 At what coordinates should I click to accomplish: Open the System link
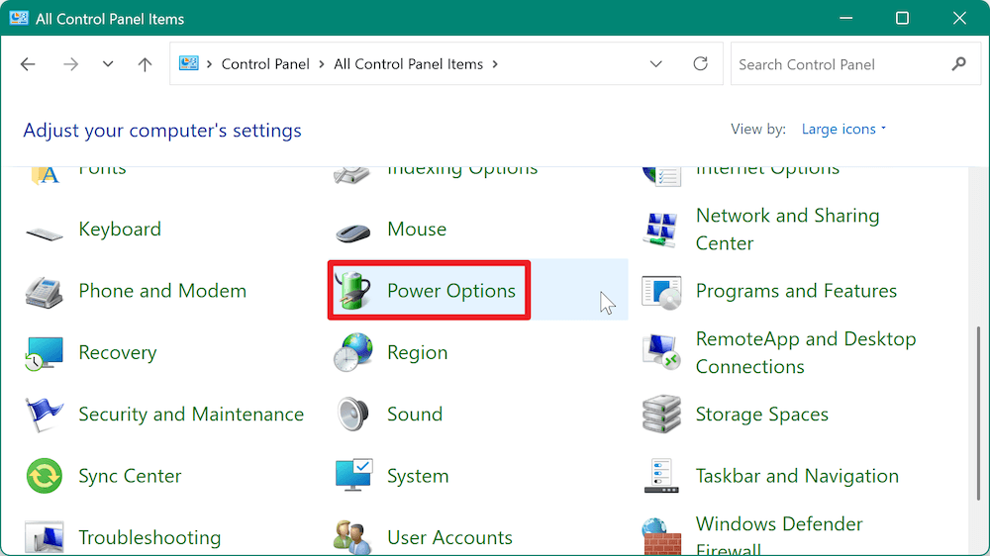coord(418,476)
